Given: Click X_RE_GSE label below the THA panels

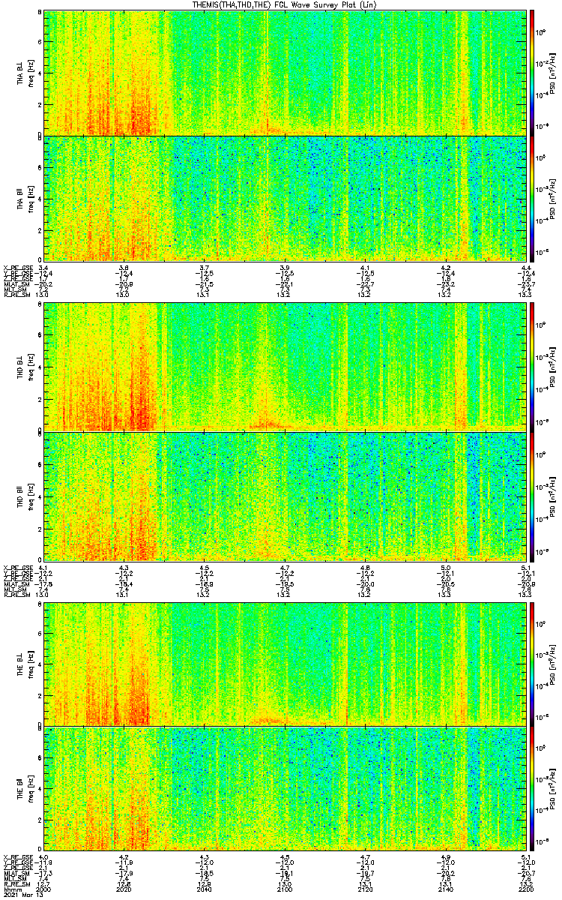Looking at the screenshot, I should click(19, 268).
